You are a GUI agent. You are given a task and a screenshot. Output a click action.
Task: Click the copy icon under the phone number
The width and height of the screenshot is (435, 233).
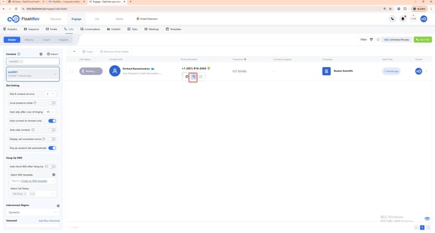click(187, 77)
